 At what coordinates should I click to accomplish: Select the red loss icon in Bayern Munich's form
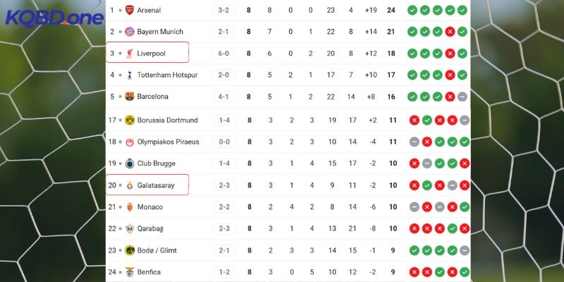(450, 32)
